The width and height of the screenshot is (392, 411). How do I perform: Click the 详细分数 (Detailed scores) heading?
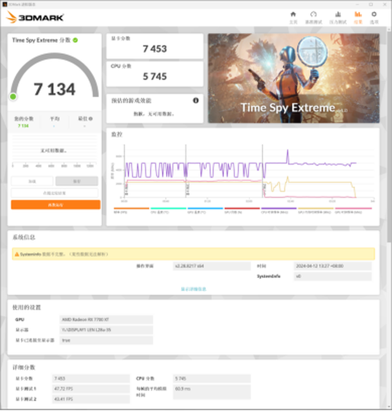[x=24, y=367]
